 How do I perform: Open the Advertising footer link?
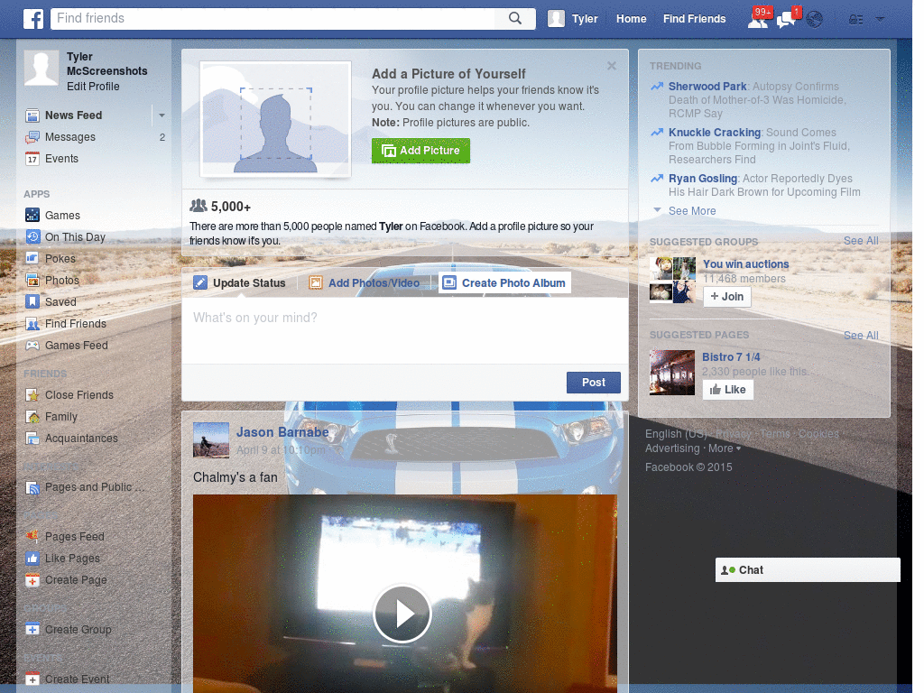(672, 448)
